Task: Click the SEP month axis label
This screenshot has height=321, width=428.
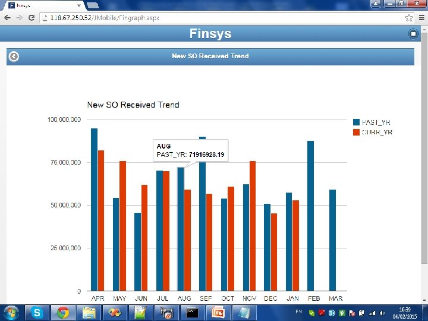Action: click(206, 298)
